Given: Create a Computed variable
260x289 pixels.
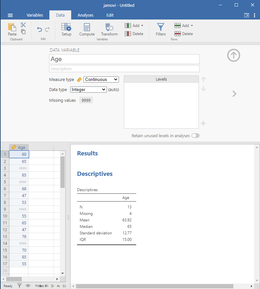Looking at the screenshot, I should (x=87, y=30).
